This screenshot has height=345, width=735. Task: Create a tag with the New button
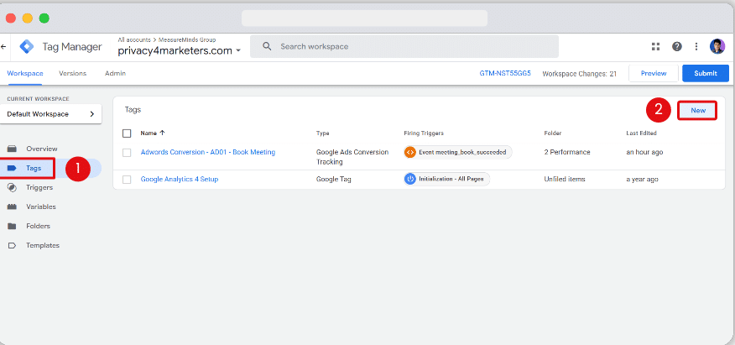tap(698, 111)
